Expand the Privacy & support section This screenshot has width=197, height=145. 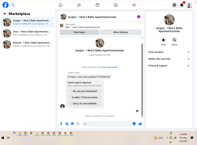click(x=169, y=66)
